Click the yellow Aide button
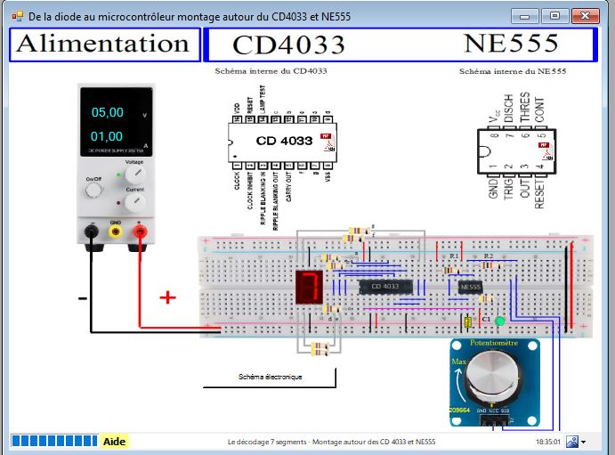Screen dimensions: 615x455 tap(114, 441)
